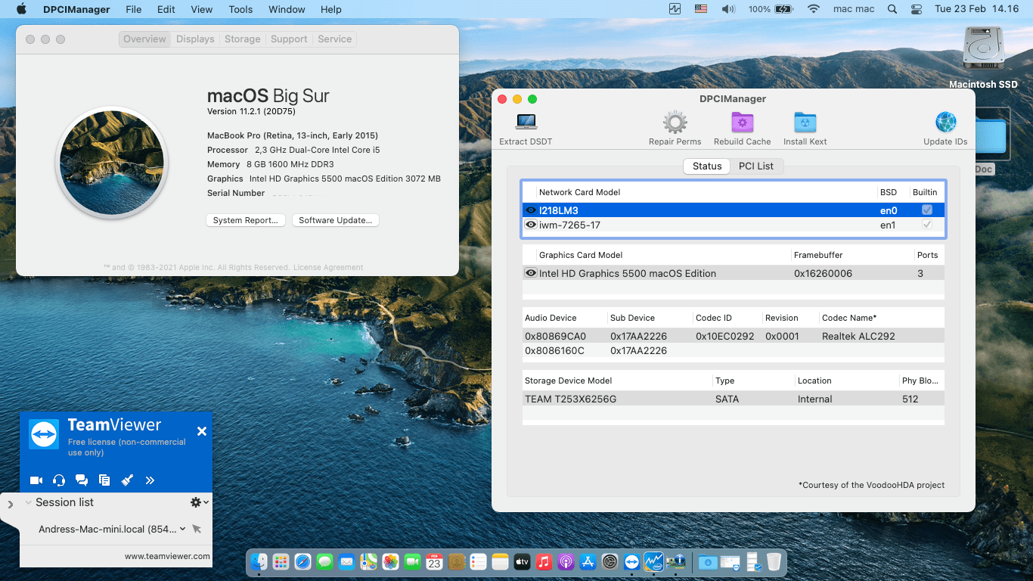Expand Andress-Mac-mini.local session dropdown arrow
The width and height of the screenshot is (1033, 581).
(x=183, y=529)
